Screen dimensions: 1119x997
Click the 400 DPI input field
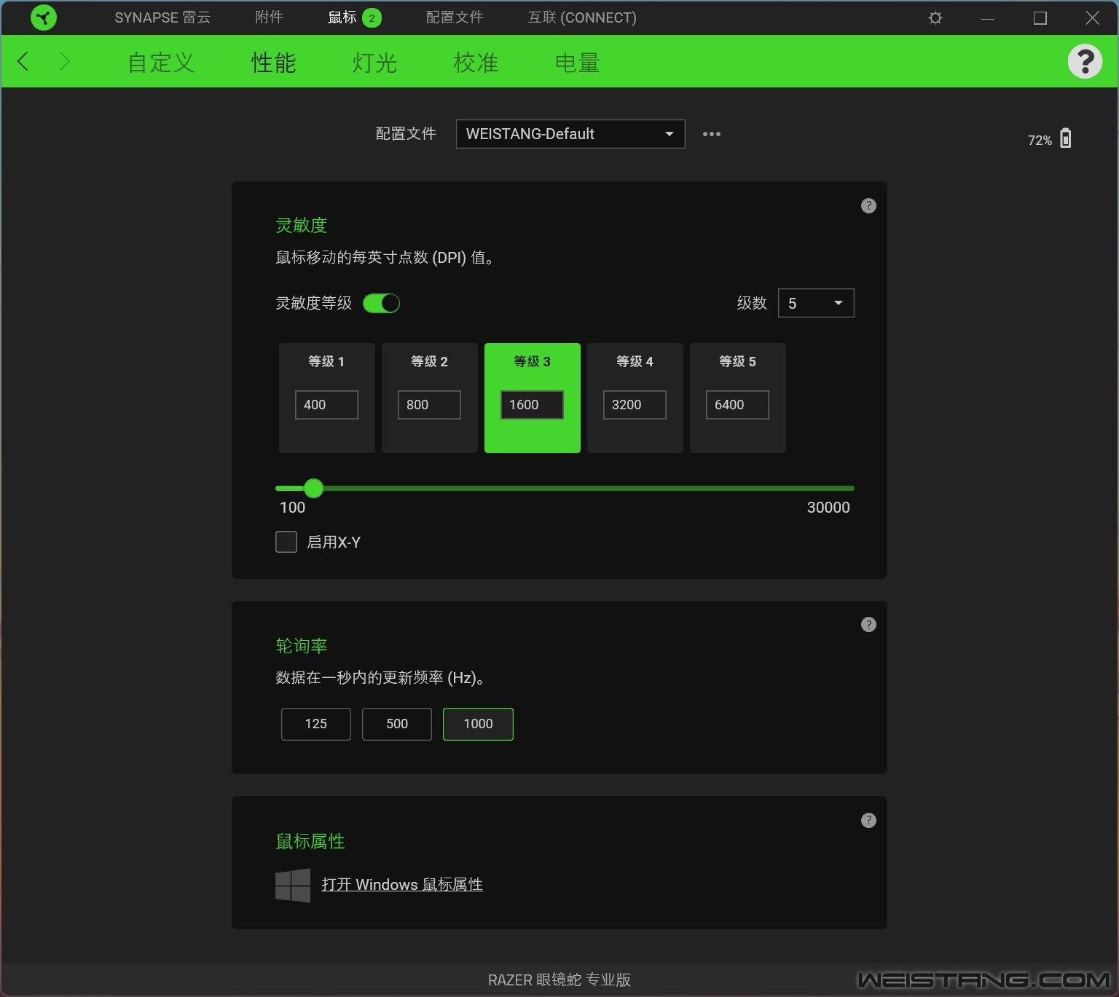tap(326, 405)
